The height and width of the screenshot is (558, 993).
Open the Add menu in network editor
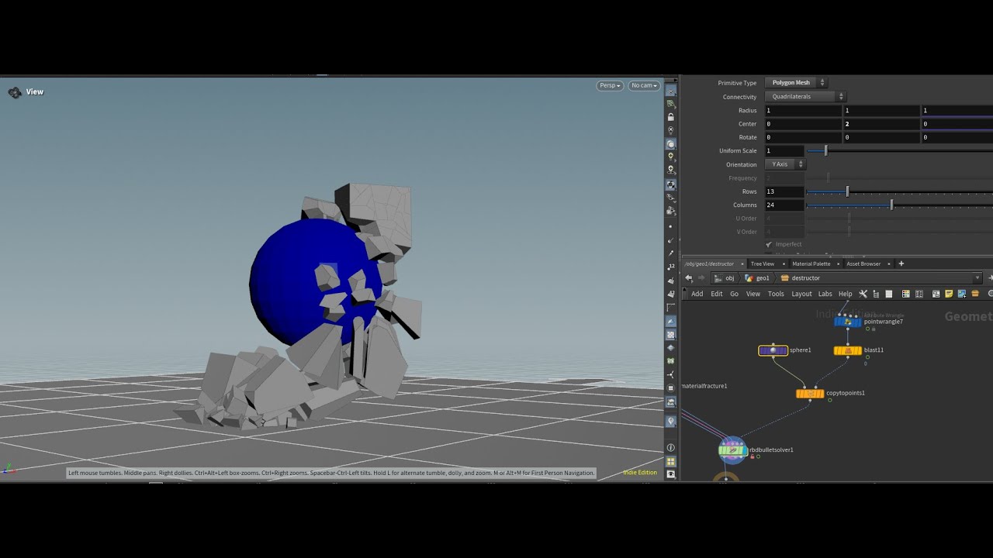pyautogui.click(x=697, y=294)
